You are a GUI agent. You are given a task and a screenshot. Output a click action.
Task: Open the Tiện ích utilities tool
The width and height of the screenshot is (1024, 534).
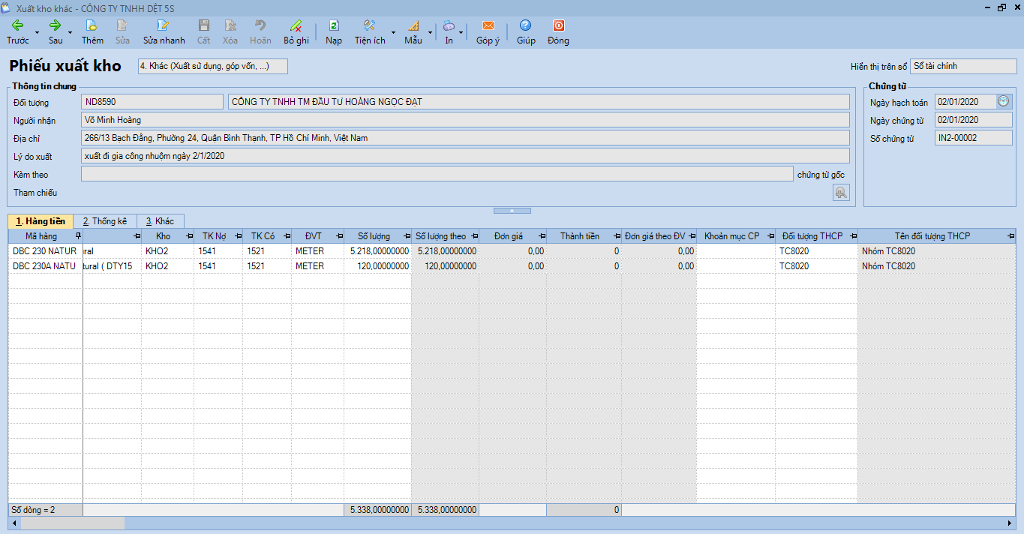370,31
